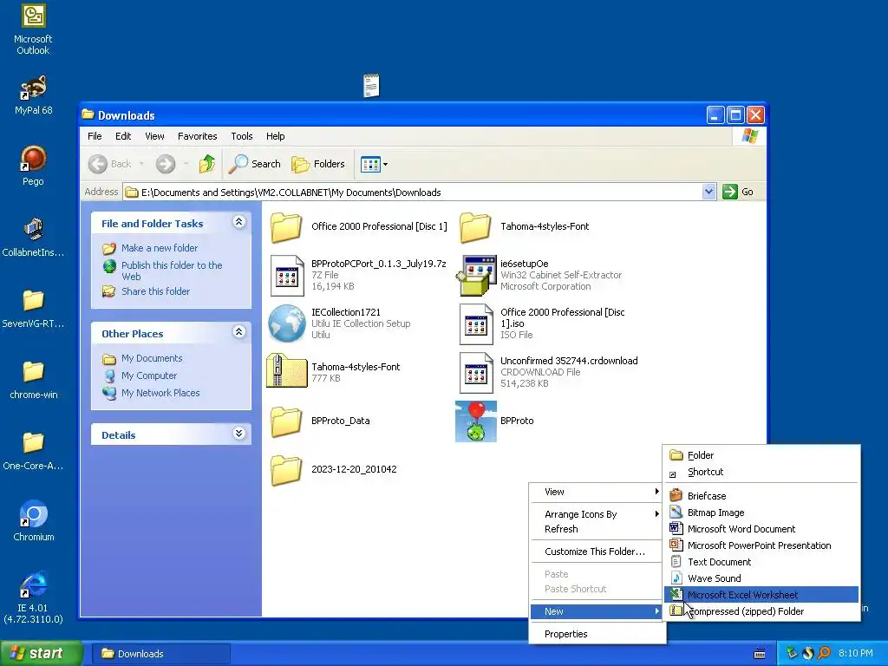Click New entry in context menu
The image size is (888, 666).
[x=597, y=611]
